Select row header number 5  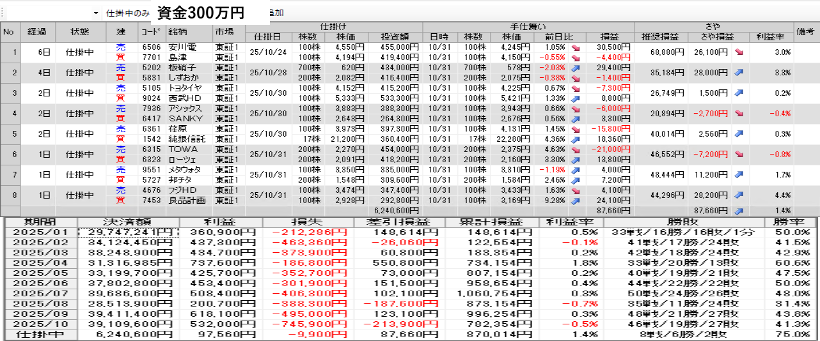[10, 134]
